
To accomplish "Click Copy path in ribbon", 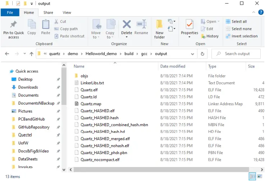I will pyautogui.click(x=66, y=29).
